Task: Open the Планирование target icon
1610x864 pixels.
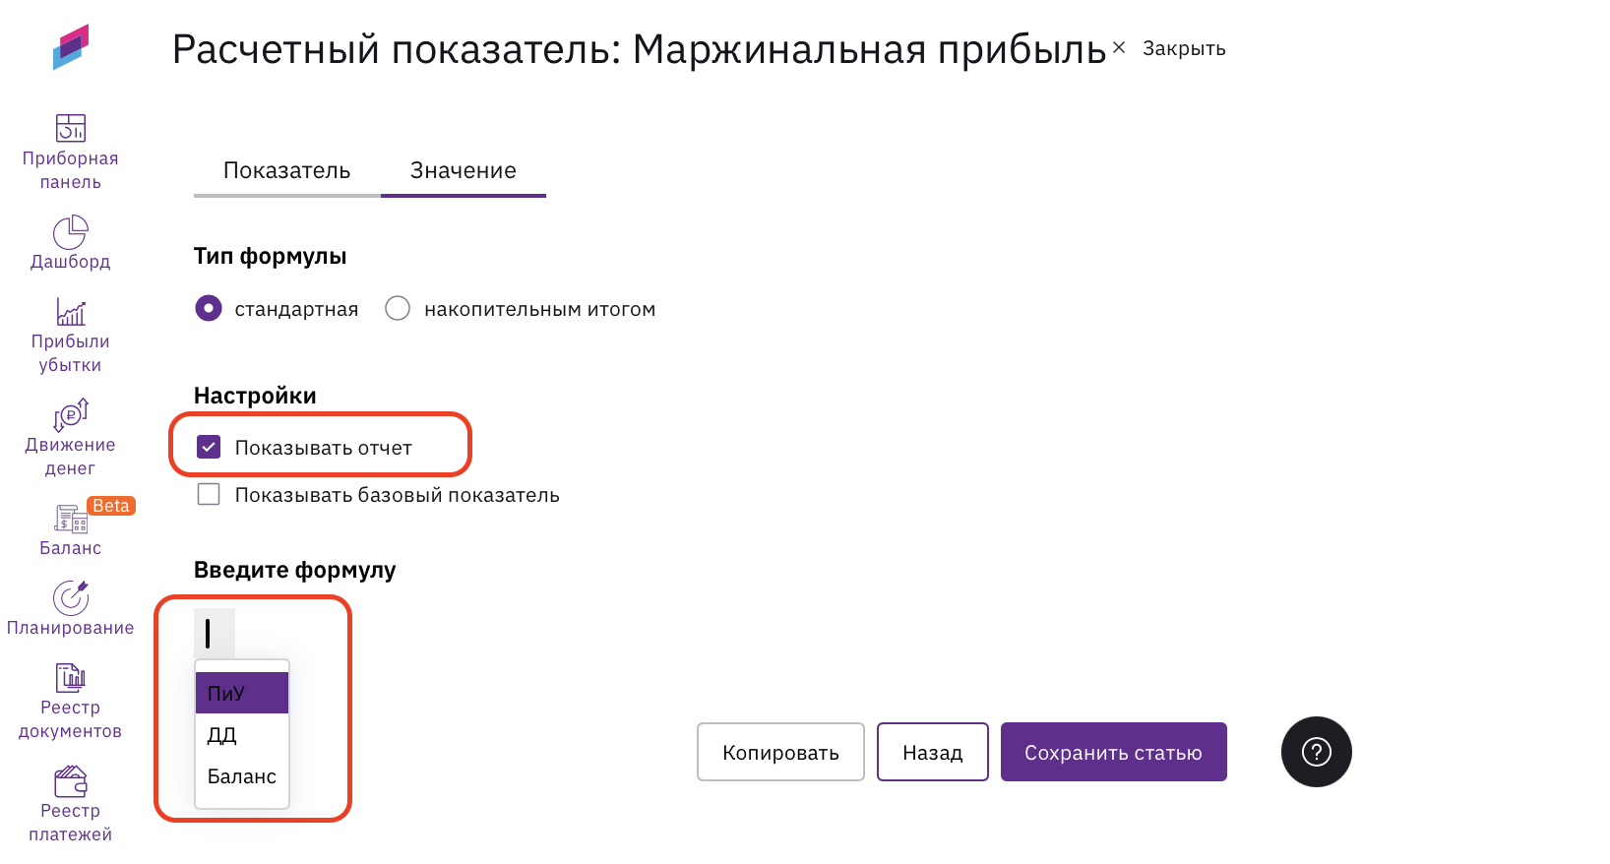Action: (70, 597)
